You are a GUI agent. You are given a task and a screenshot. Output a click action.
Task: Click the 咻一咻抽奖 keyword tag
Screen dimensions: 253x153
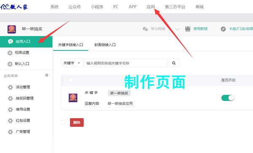[119, 93]
